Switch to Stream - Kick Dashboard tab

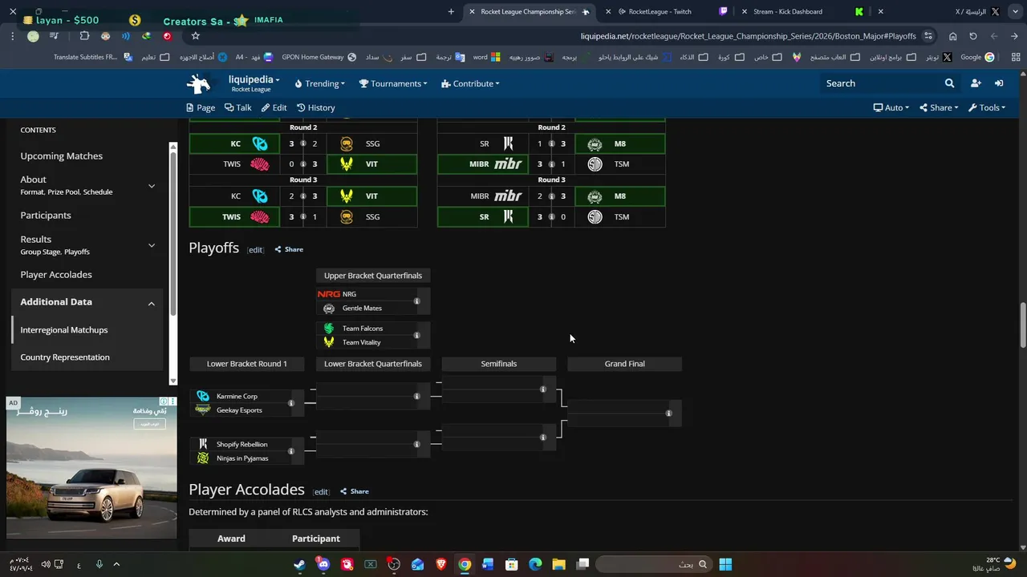pyautogui.click(x=788, y=11)
